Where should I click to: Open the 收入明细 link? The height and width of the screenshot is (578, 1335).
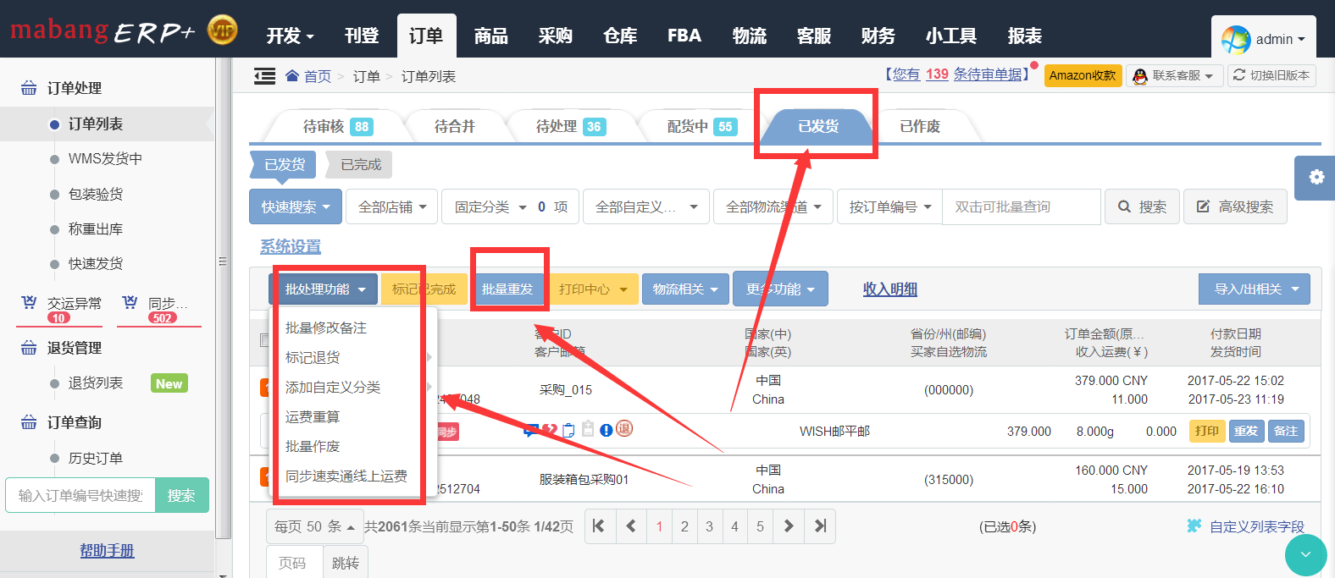pyautogui.click(x=890, y=289)
